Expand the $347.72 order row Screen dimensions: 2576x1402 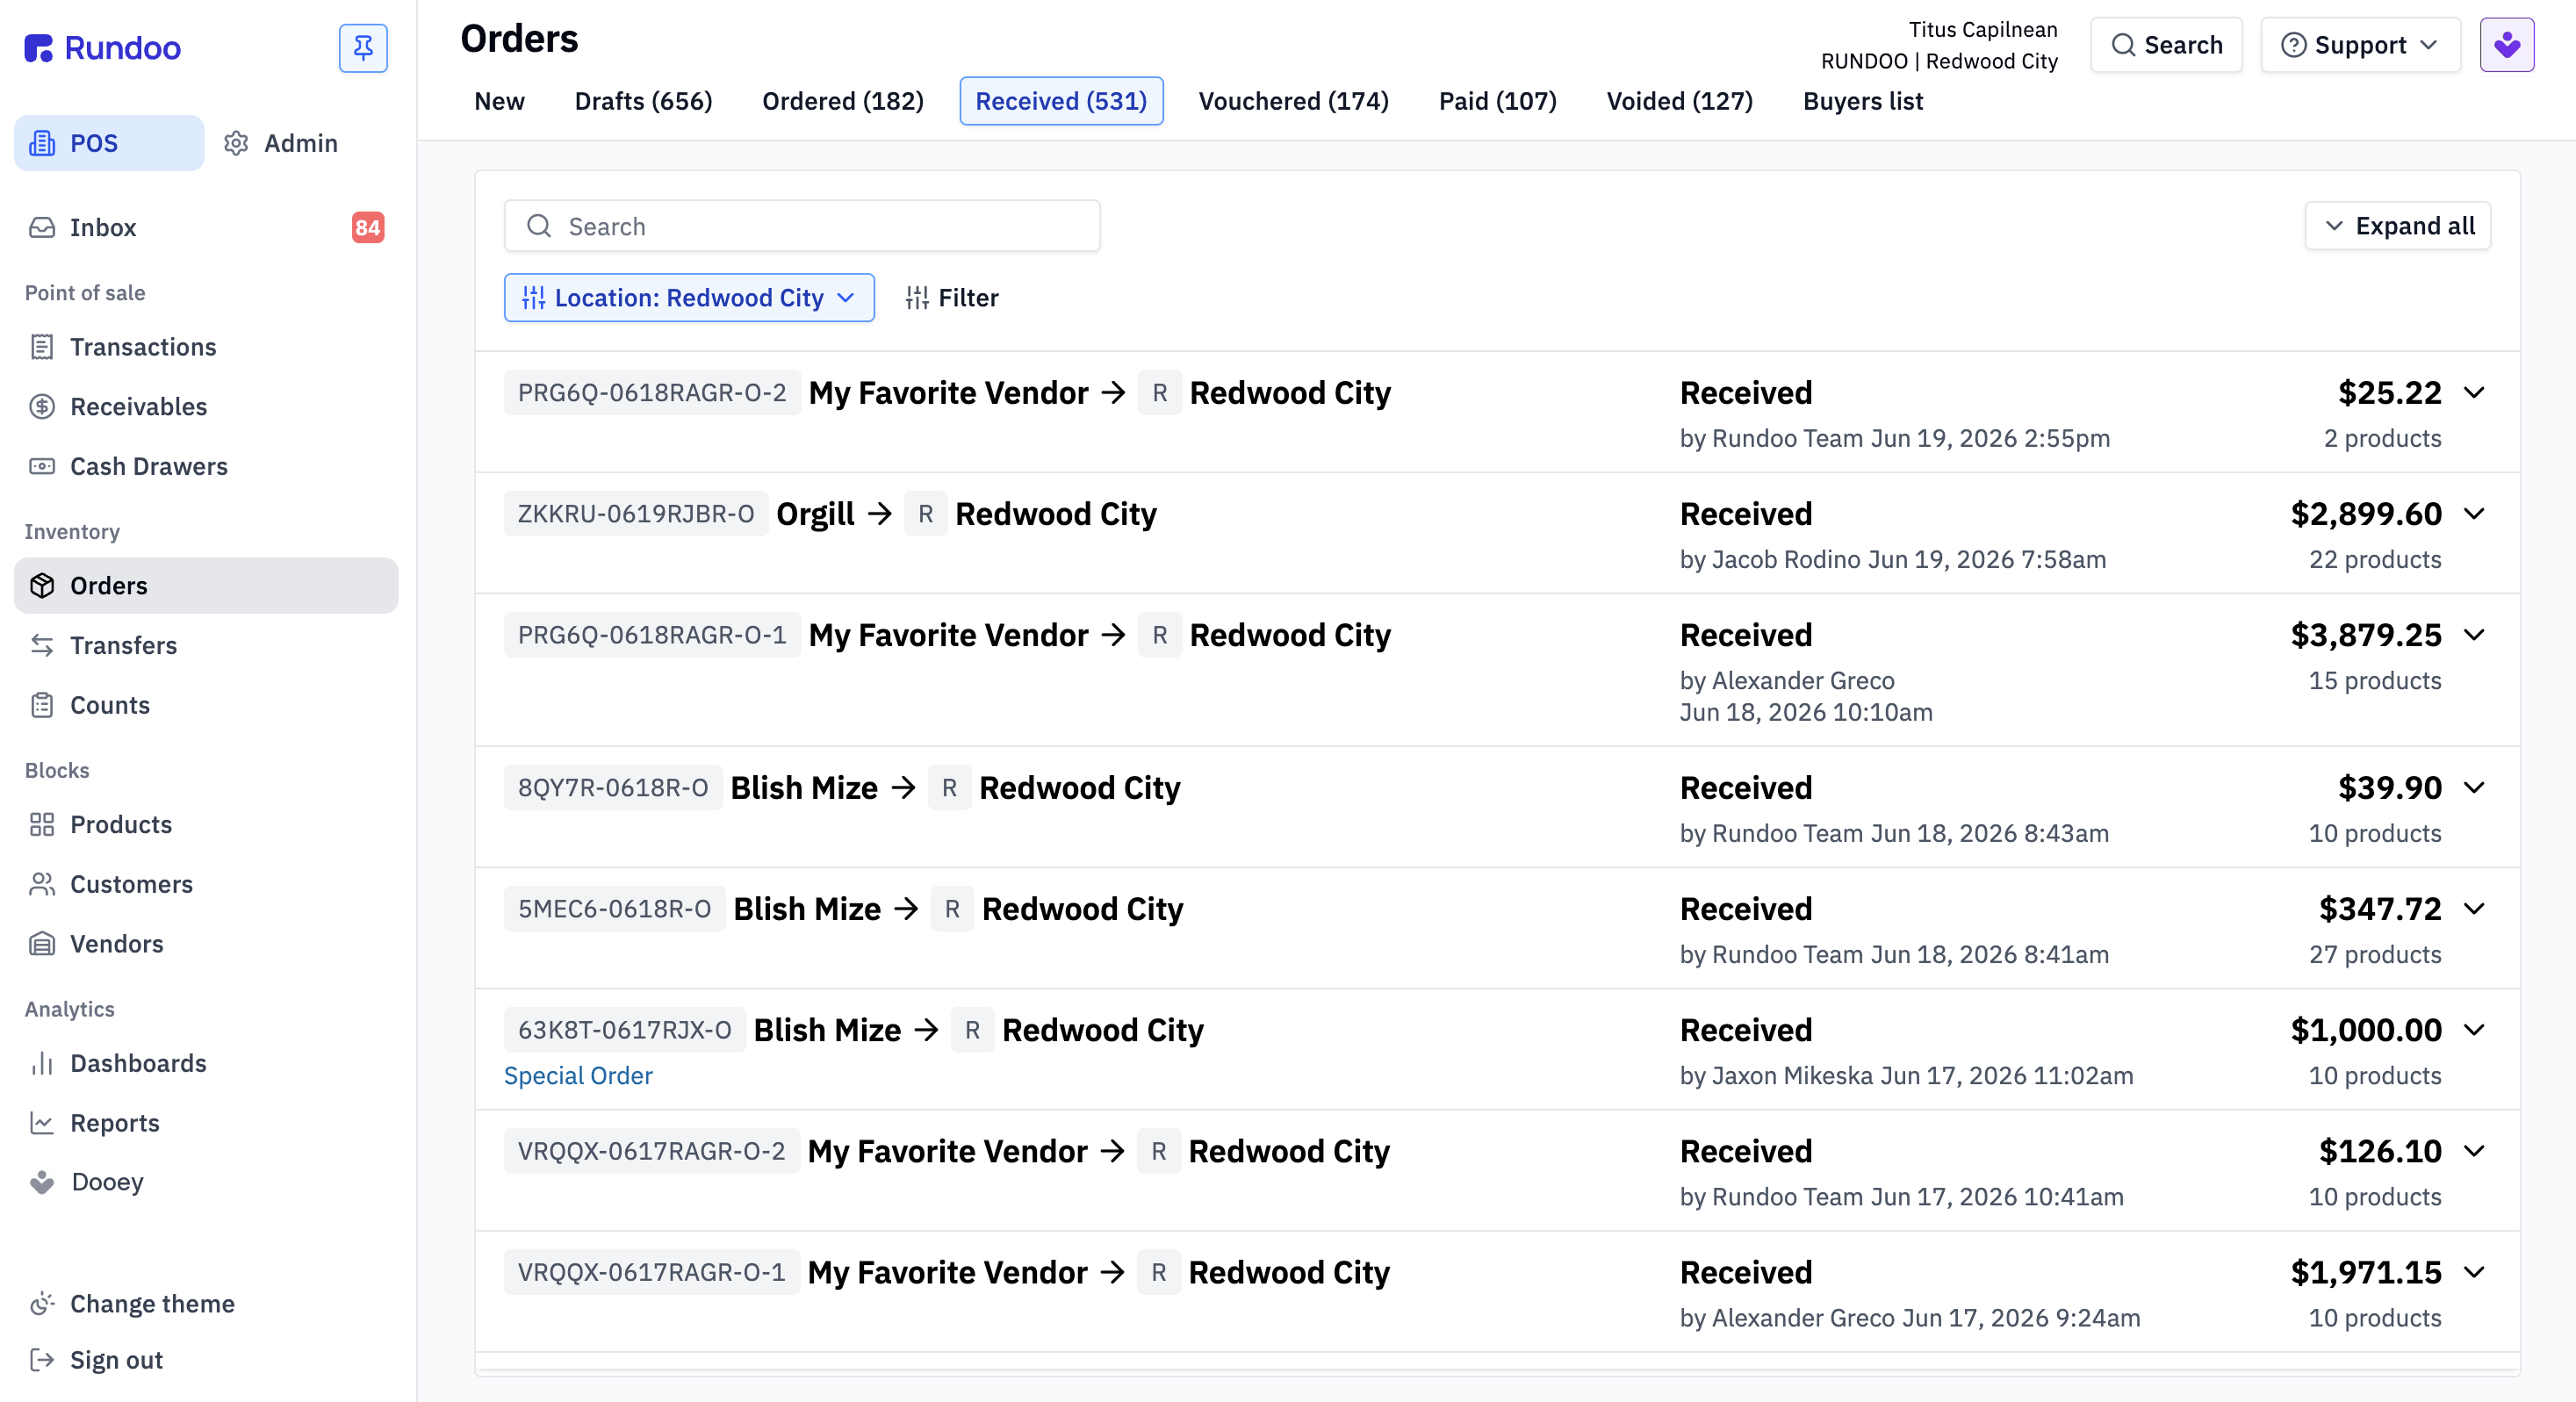point(2474,909)
